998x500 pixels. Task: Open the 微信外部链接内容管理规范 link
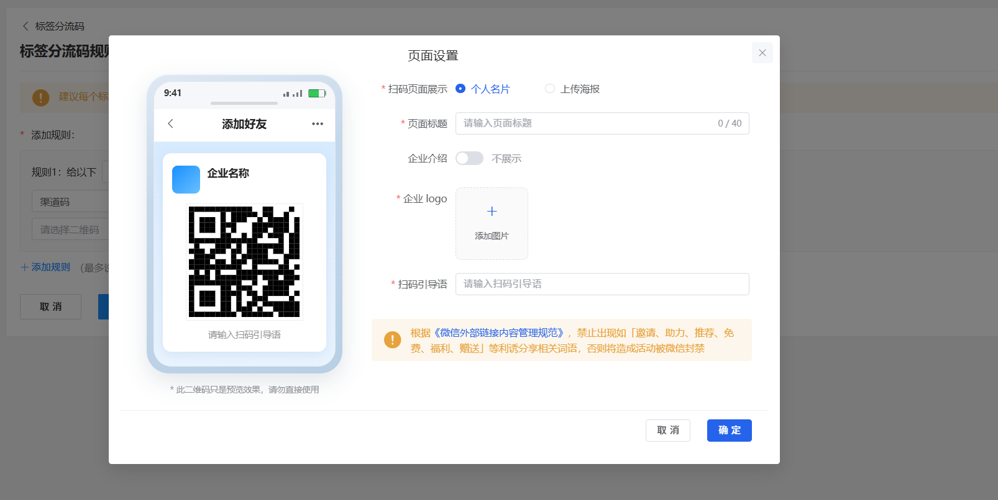pyautogui.click(x=498, y=333)
